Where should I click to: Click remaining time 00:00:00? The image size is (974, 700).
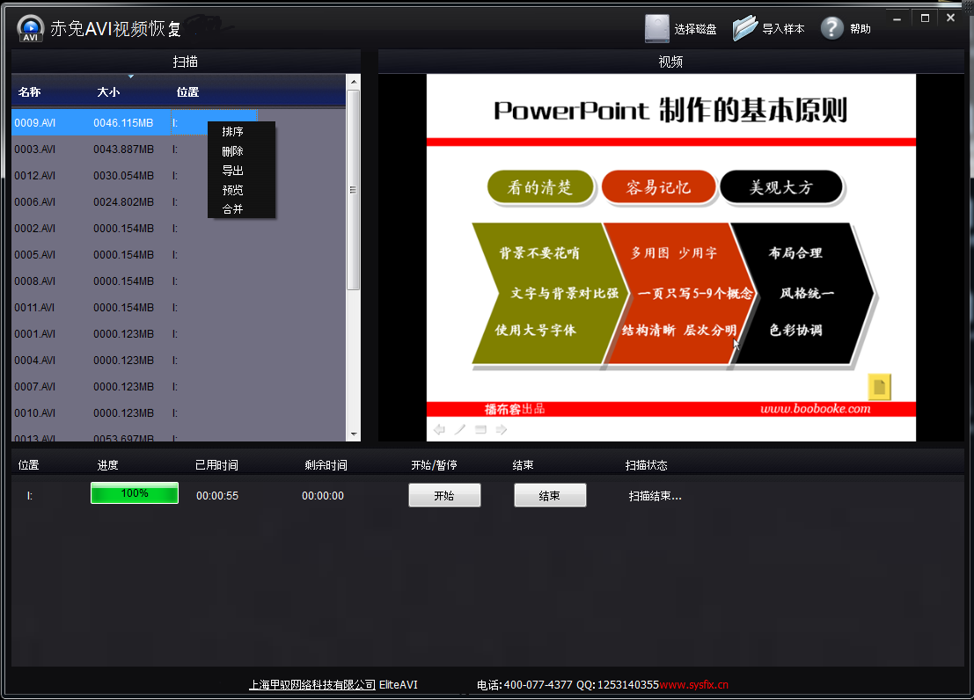(x=323, y=496)
